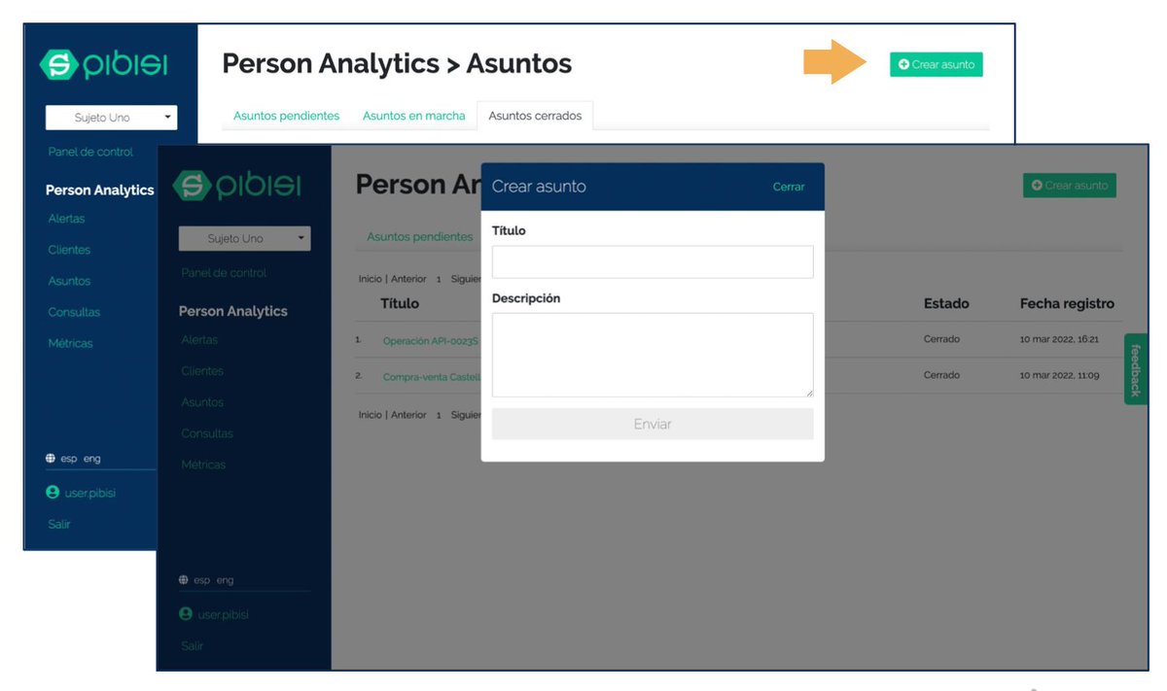1167x691 pixels.
Task: Open user.pibisi profile in back window
Action: click(x=90, y=493)
